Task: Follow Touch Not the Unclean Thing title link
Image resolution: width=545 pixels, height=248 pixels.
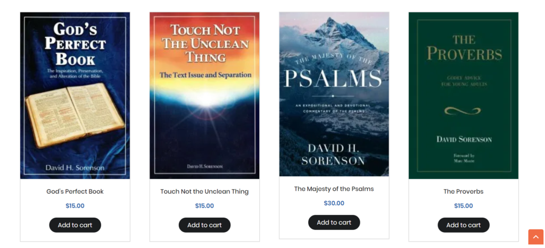Action: pyautogui.click(x=204, y=192)
